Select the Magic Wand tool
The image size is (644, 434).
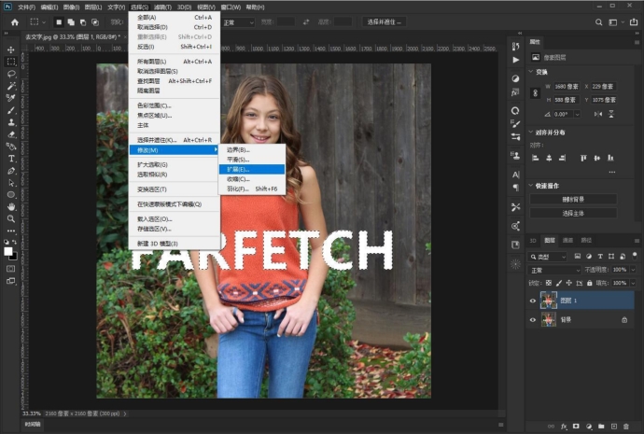click(11, 86)
